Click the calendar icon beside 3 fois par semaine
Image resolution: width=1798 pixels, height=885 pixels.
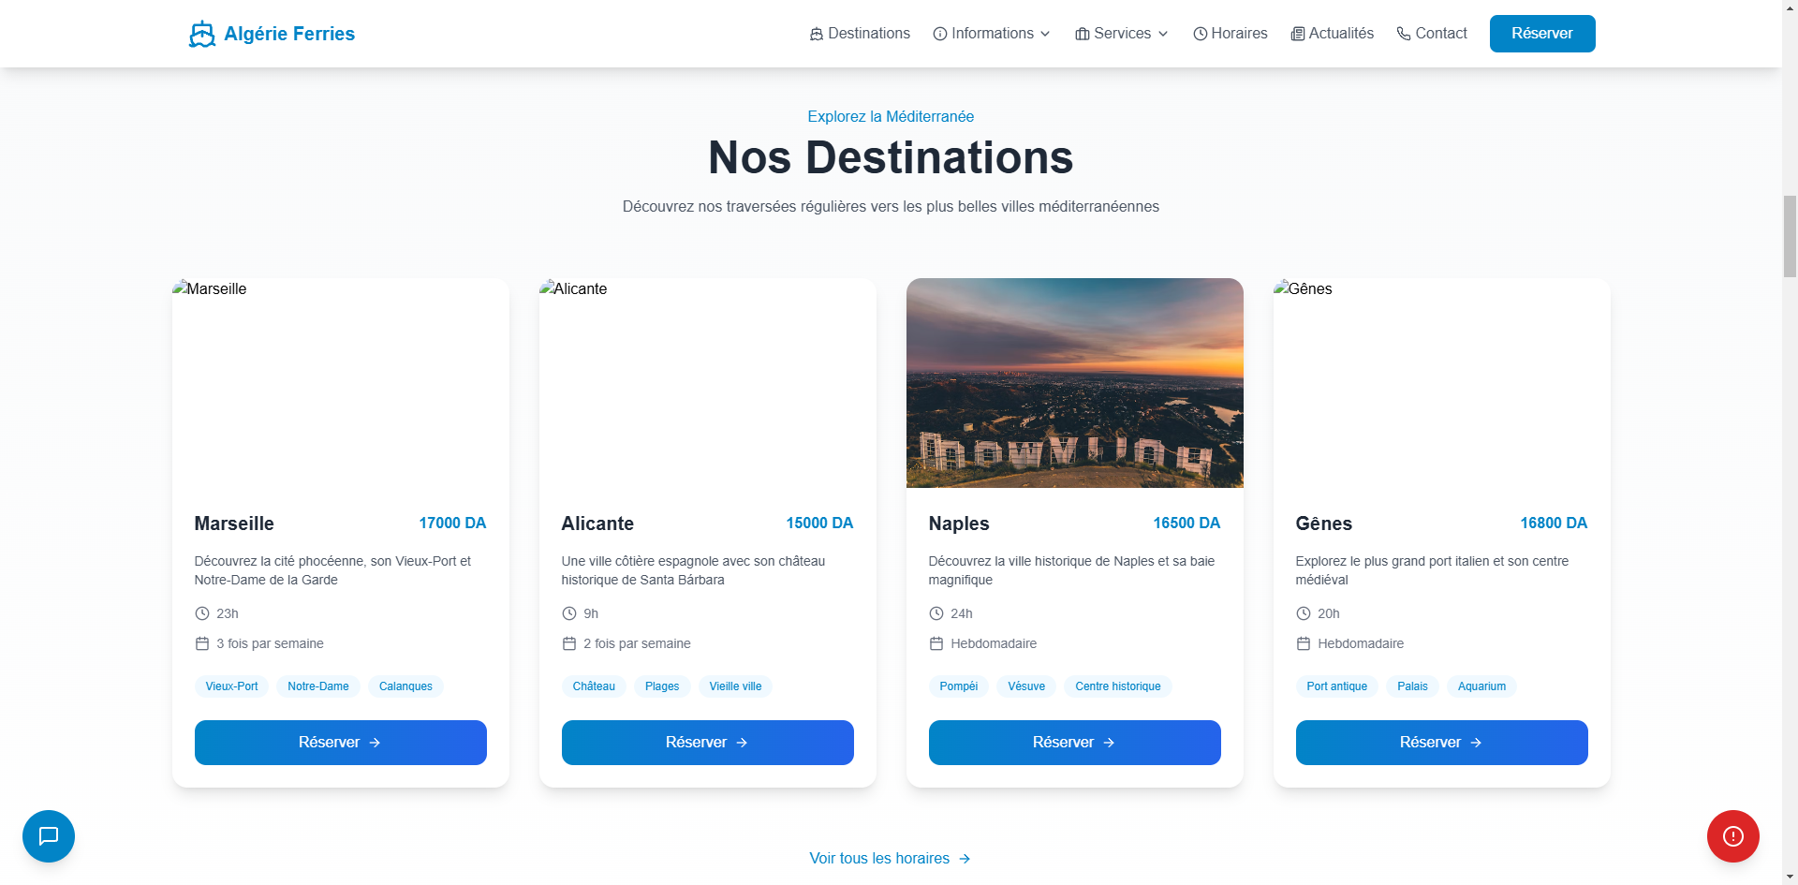click(x=201, y=643)
